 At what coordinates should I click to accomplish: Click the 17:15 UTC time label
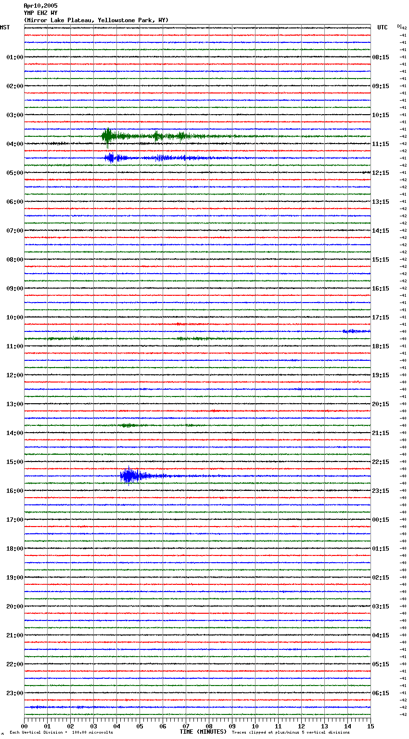click(381, 317)
